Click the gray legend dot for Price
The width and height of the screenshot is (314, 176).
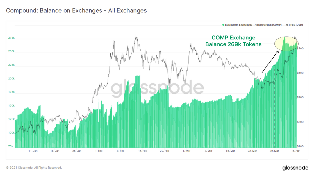point(287,25)
